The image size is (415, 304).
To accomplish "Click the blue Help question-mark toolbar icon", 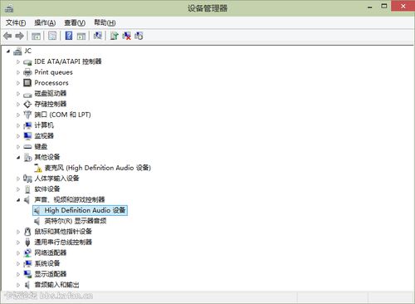I will [69, 36].
